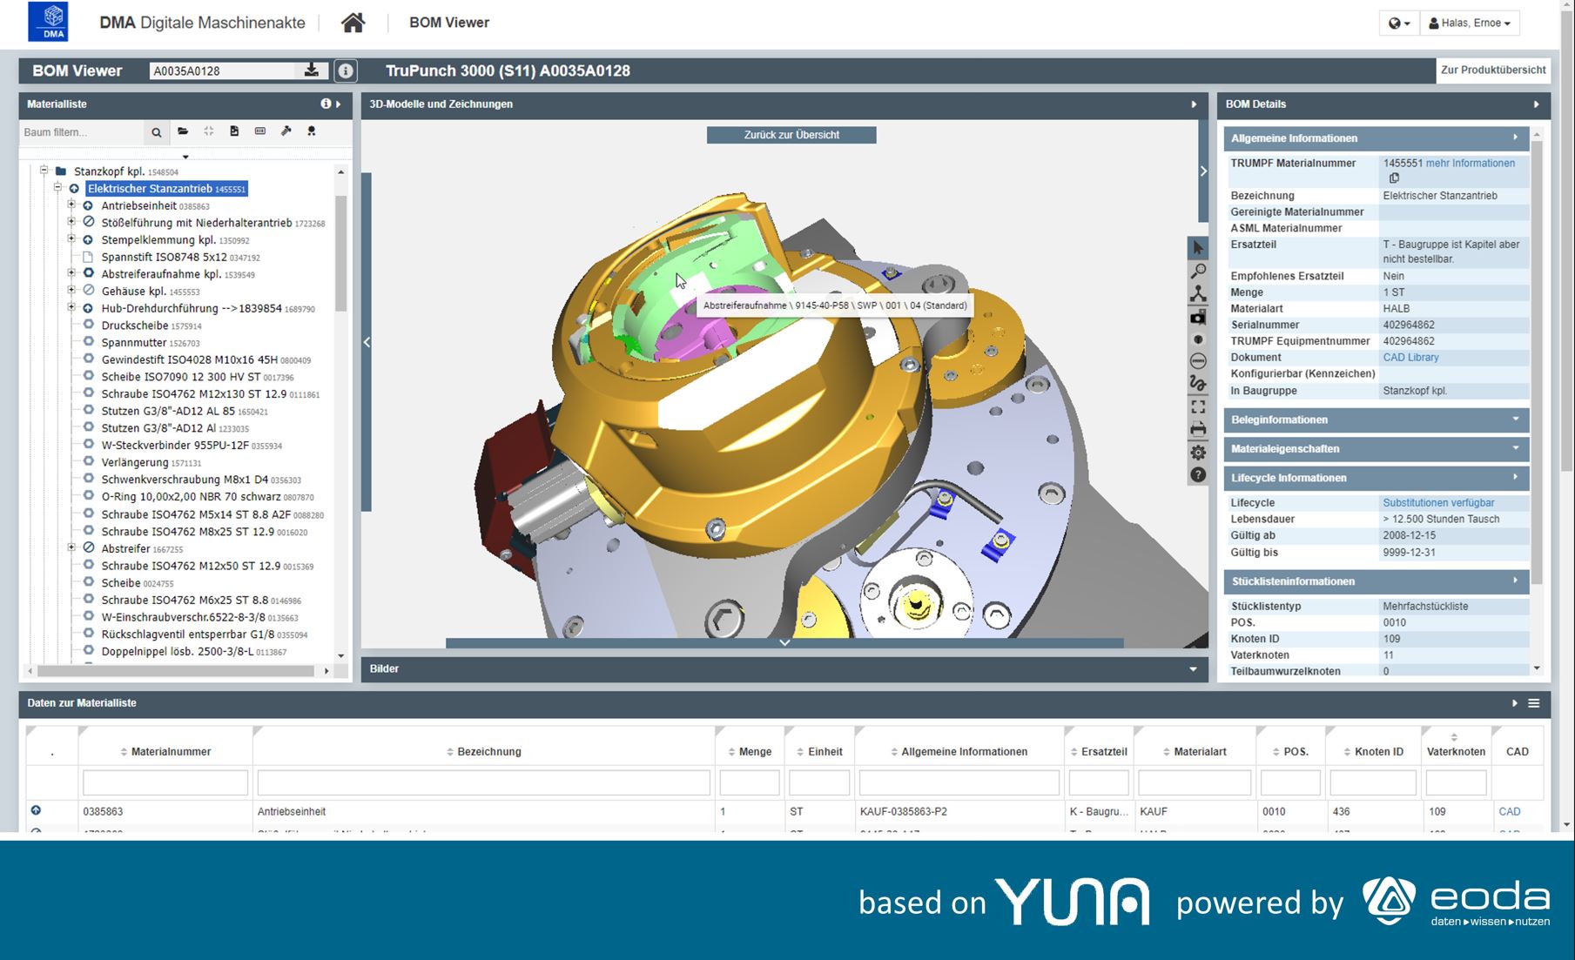
Task: Expand the Stempelklemmung kpl. node
Action: click(x=71, y=239)
